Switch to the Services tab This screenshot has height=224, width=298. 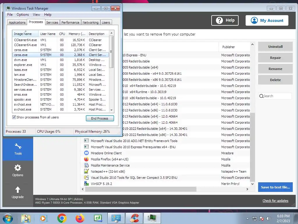[52, 22]
